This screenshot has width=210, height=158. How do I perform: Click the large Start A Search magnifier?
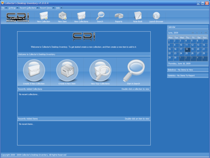134,71
